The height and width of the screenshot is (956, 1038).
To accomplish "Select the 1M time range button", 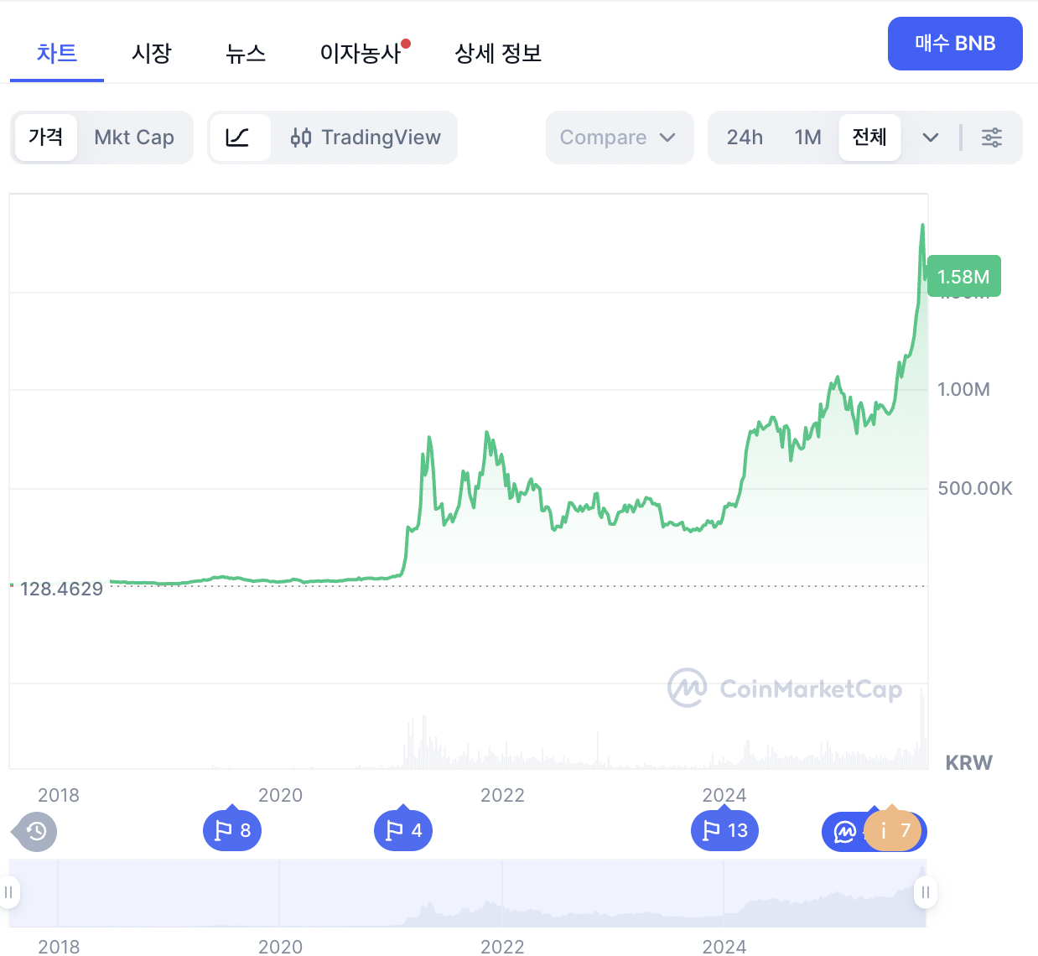I will [807, 137].
